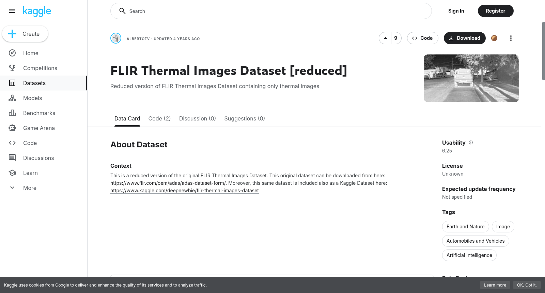545x293 pixels.
Task: Click the Kaggle logo
Action: (37, 11)
